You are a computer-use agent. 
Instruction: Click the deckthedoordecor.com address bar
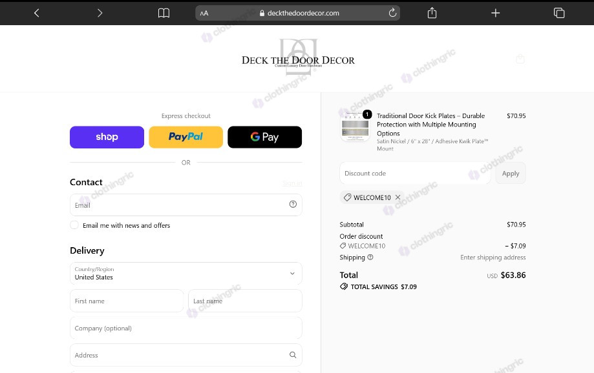pyautogui.click(x=298, y=13)
